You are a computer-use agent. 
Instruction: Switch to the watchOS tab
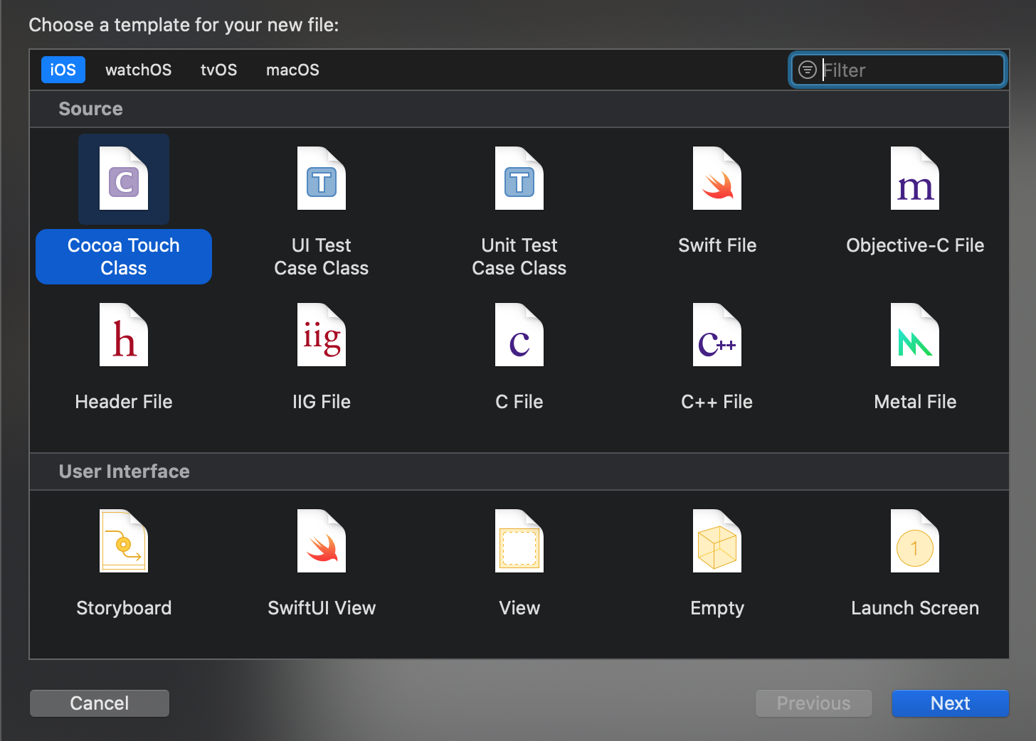139,70
